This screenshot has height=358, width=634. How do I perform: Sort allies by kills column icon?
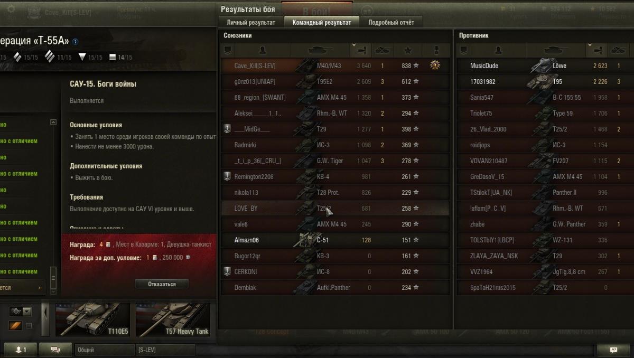click(382, 51)
